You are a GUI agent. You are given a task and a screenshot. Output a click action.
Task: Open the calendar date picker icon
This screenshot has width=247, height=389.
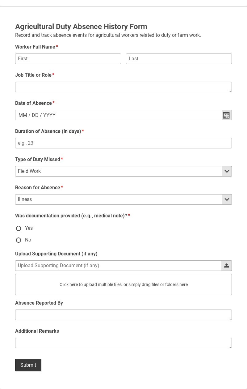[x=226, y=115]
